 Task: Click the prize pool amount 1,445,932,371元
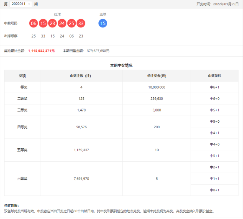click(x=41, y=51)
